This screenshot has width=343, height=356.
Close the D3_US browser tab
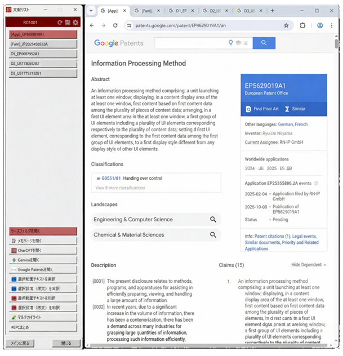(x=261, y=11)
